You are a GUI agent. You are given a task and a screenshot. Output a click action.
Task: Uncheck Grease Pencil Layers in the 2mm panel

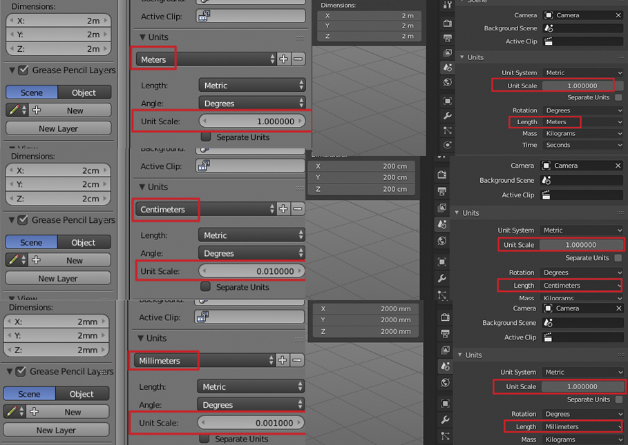(x=21, y=371)
